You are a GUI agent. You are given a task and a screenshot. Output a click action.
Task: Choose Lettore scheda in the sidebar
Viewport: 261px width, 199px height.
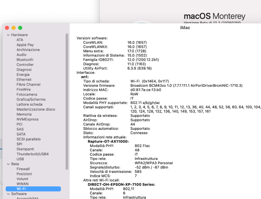tap(29, 104)
